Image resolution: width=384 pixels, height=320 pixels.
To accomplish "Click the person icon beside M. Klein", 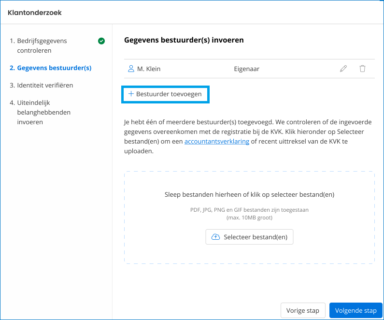I will (x=131, y=69).
